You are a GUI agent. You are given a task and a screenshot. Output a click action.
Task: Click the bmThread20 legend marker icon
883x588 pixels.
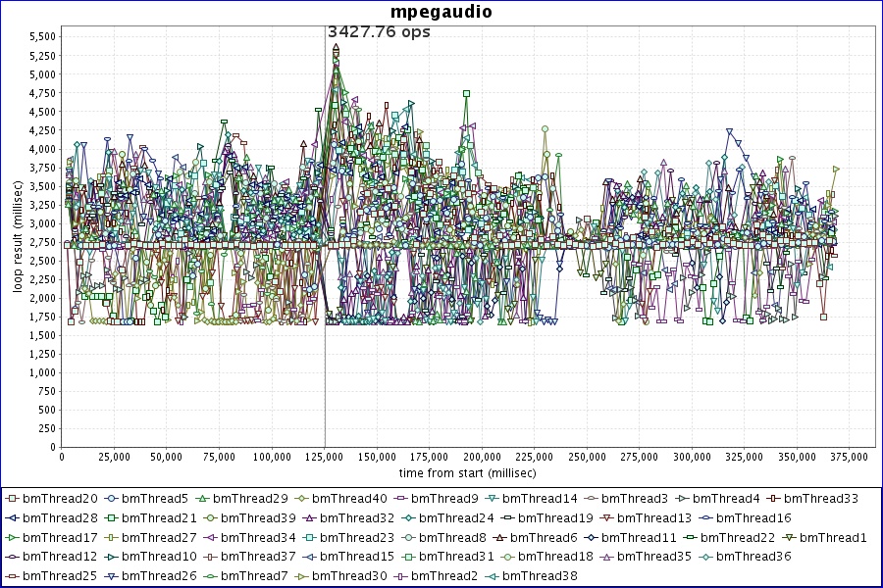click(13, 499)
